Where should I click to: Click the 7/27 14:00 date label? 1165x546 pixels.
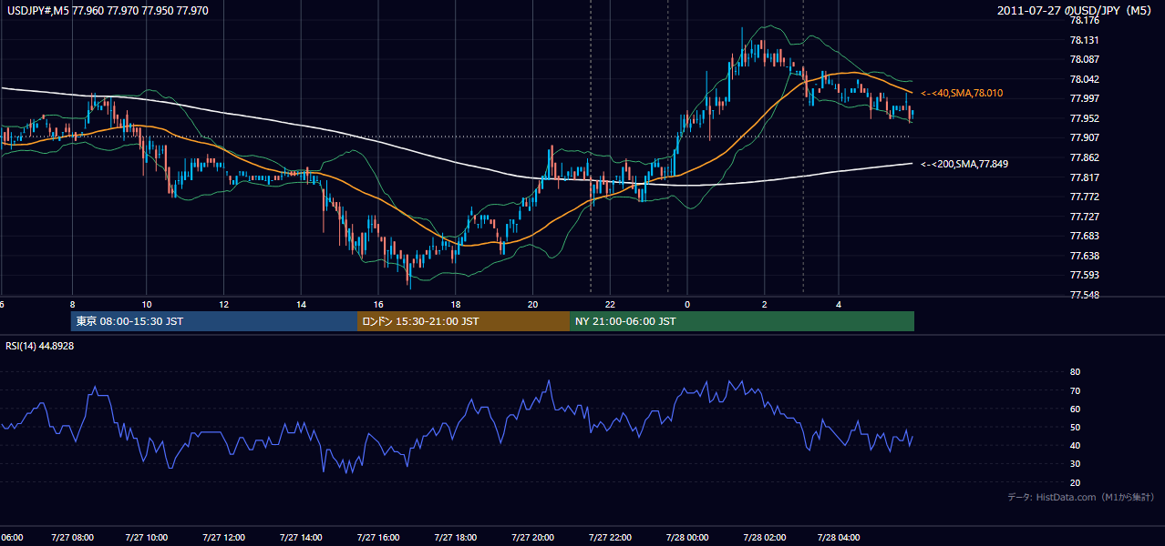301,538
